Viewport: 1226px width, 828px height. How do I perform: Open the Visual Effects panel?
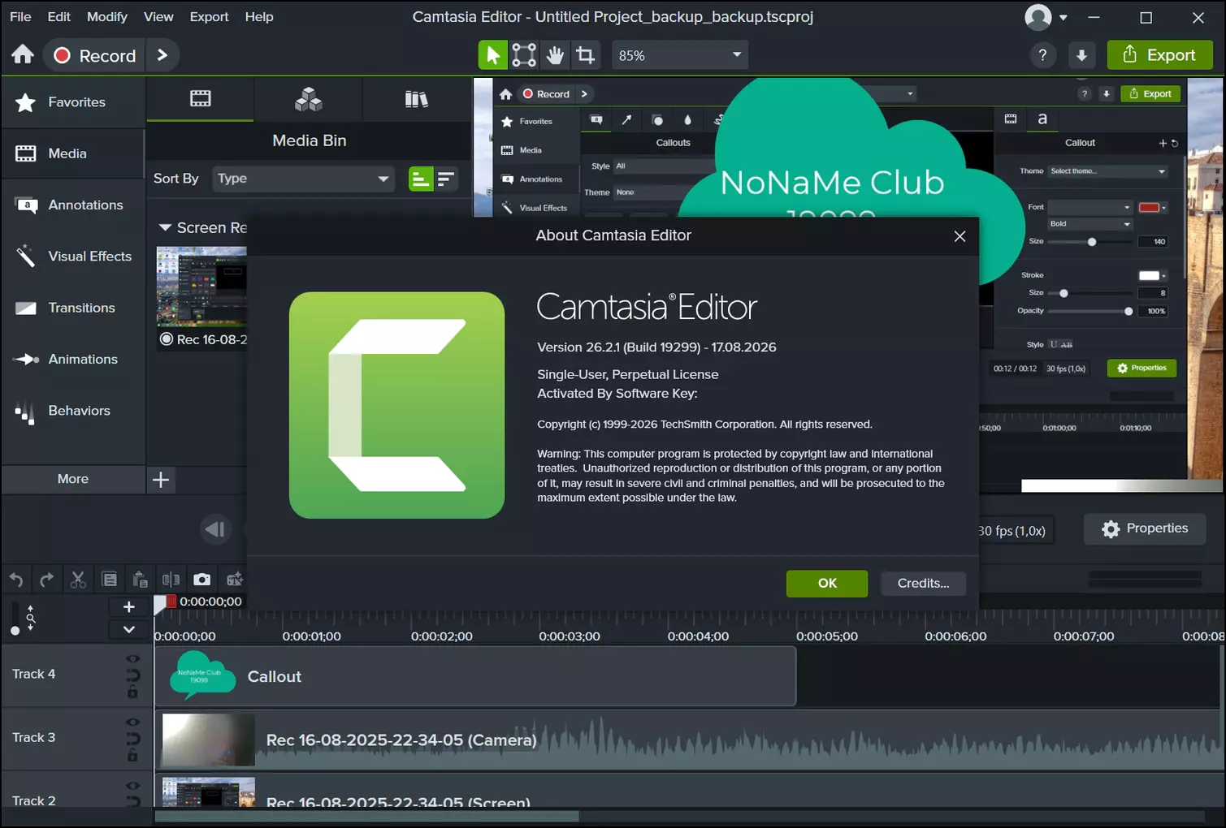73,257
